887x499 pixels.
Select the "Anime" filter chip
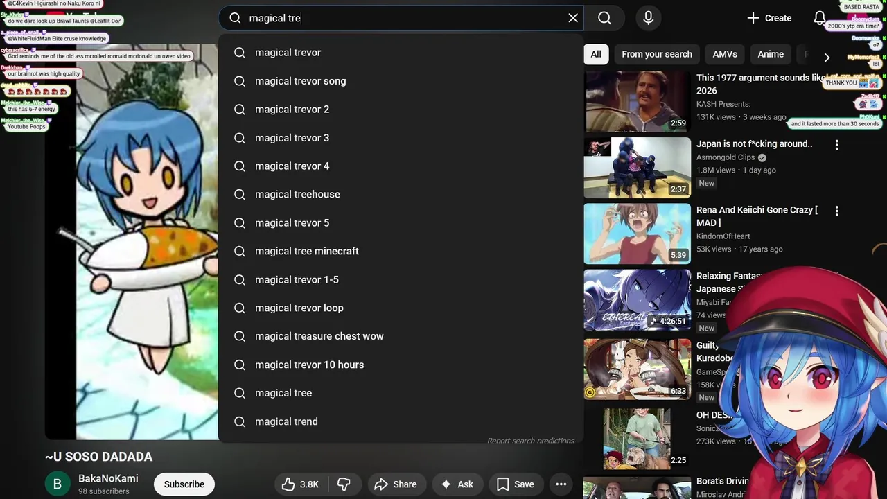click(771, 54)
